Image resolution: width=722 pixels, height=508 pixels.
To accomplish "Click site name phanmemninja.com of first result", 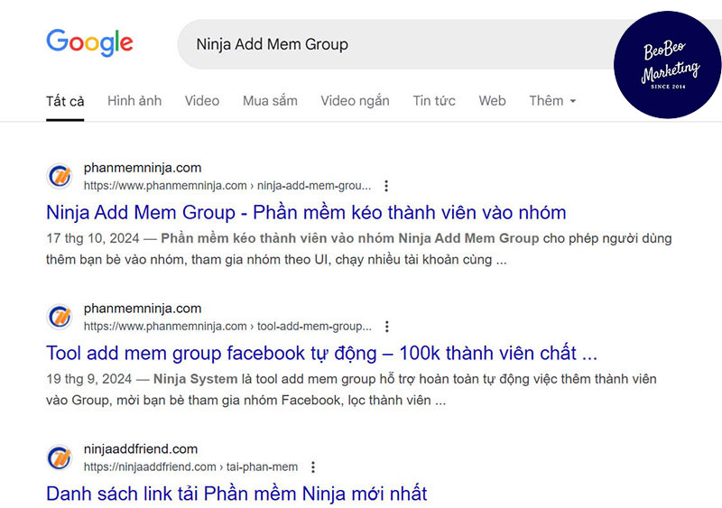I will click(143, 168).
